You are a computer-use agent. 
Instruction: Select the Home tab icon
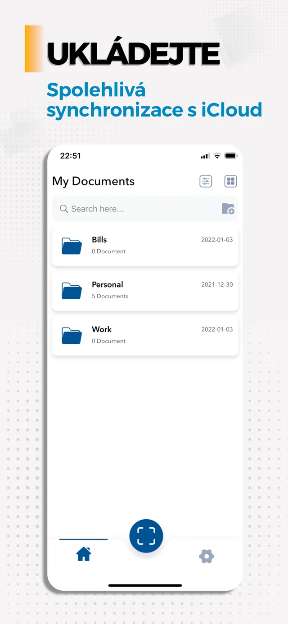84,554
